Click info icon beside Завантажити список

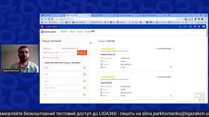pyautogui.click(x=57, y=58)
